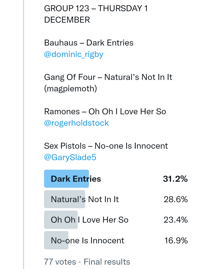Click the Ramones song line
Viewport: 197px width, 269px height.
[x=105, y=112]
